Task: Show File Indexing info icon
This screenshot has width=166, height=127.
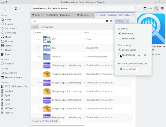Action: click(x=139, y=55)
